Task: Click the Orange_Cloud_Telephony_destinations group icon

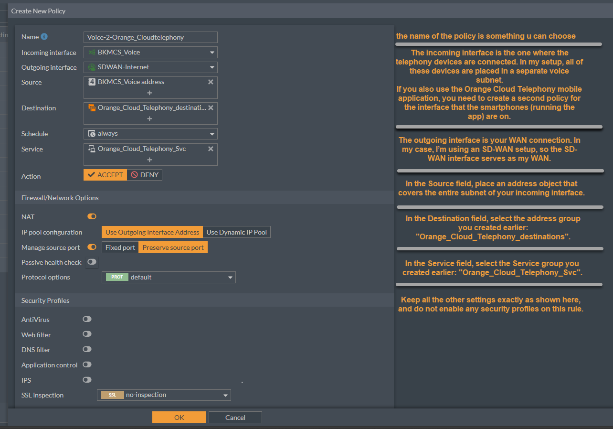Action: (92, 107)
